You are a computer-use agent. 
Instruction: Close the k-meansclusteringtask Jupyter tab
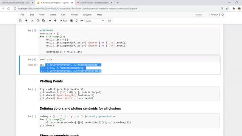pyautogui.click(x=72, y=3)
